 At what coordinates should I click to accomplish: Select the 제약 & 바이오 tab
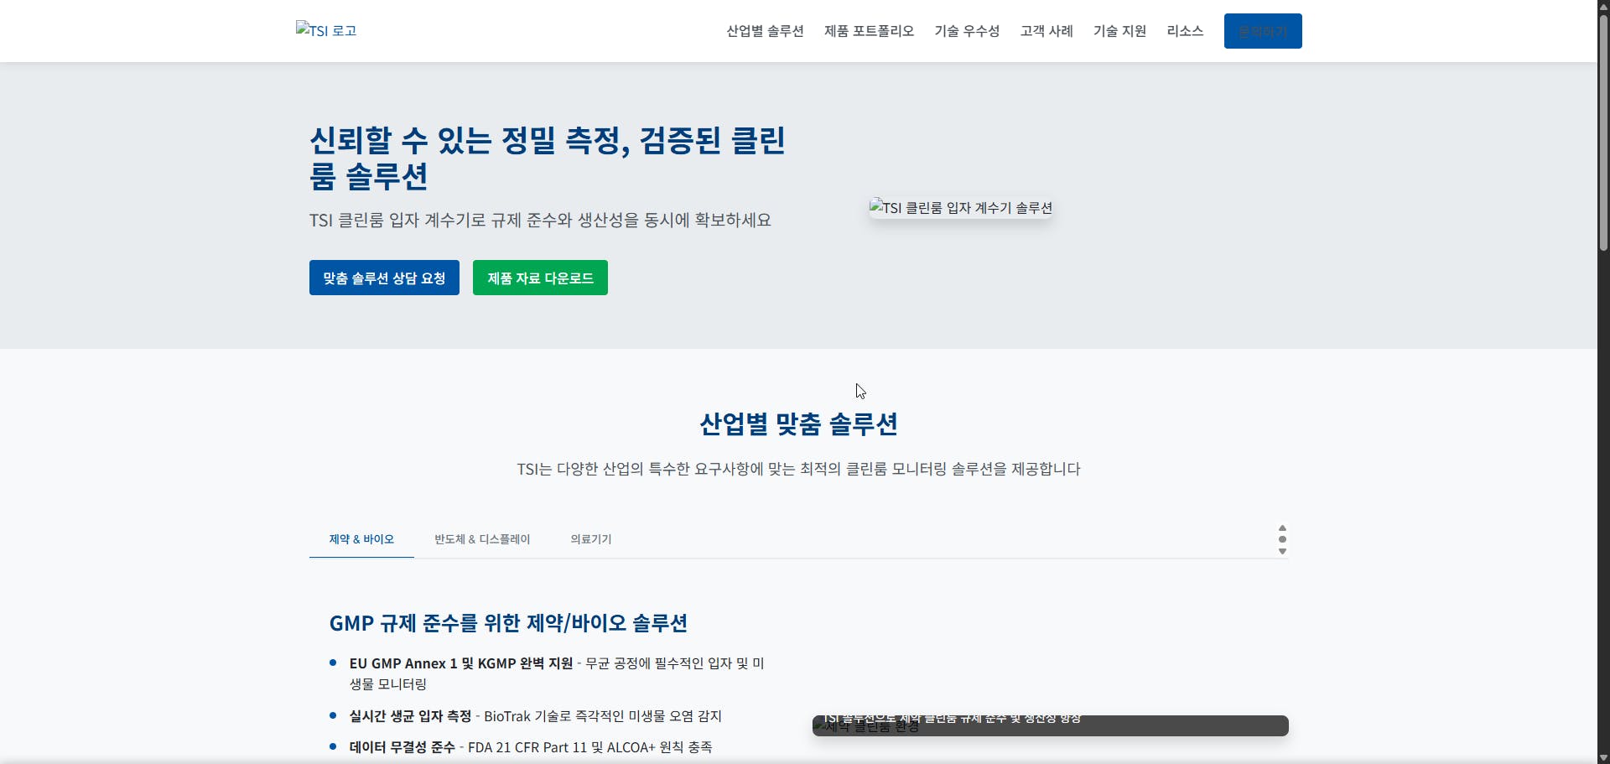click(361, 539)
